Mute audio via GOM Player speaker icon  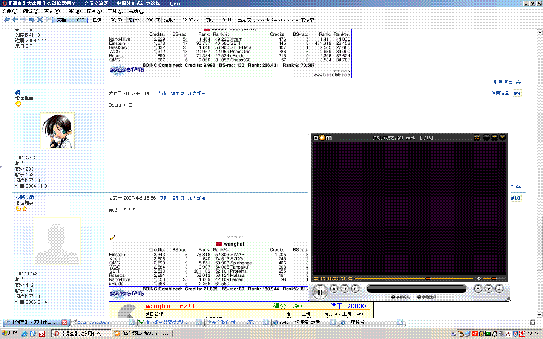tap(479, 278)
